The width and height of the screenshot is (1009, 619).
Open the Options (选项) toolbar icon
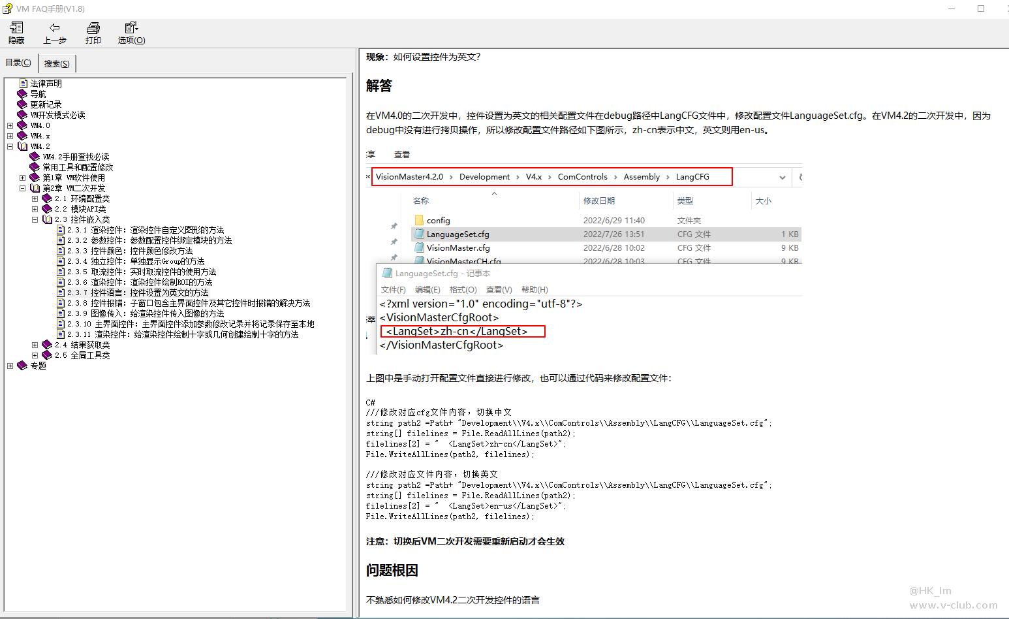click(131, 28)
